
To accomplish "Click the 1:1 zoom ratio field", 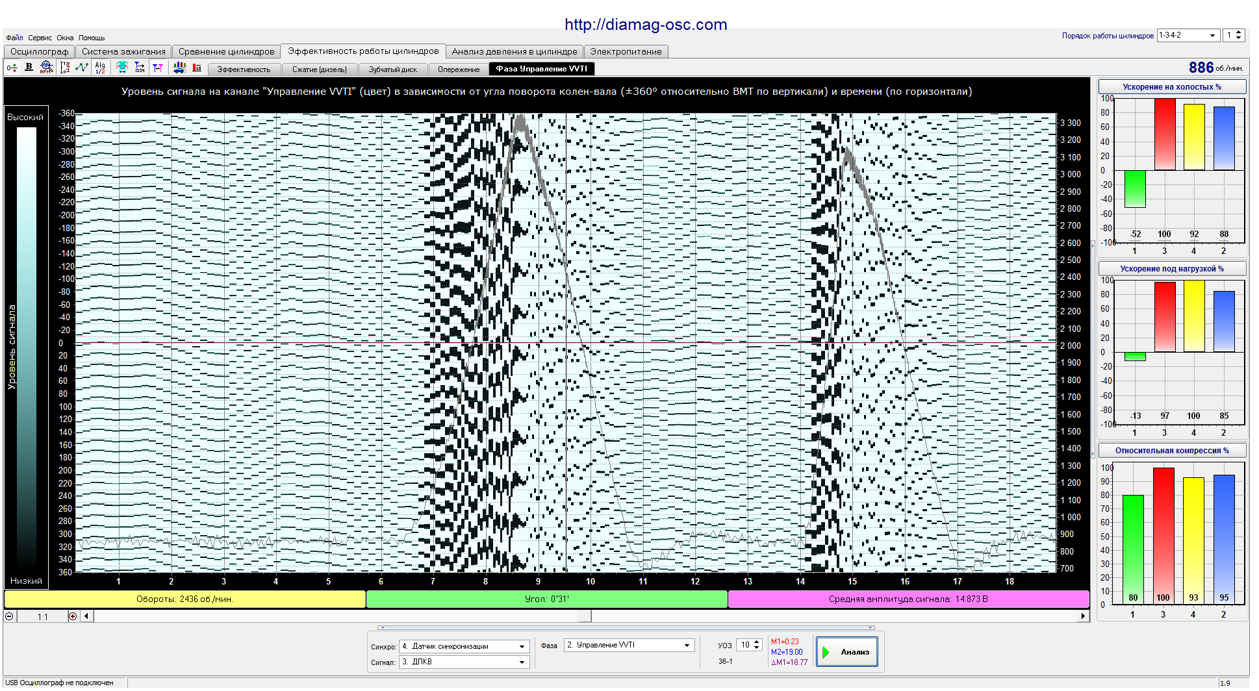I will 42,617.
